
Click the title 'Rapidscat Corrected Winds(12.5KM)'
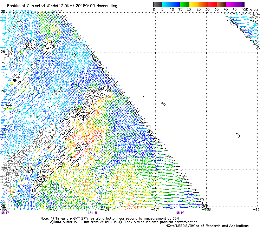40,6
